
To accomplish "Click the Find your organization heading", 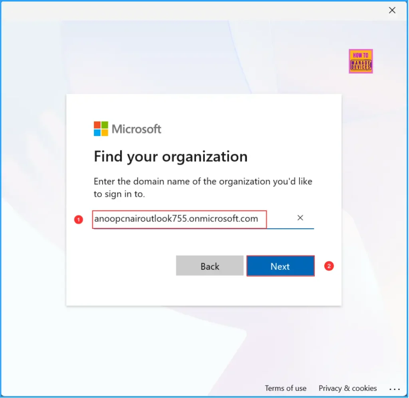I will click(x=171, y=156).
